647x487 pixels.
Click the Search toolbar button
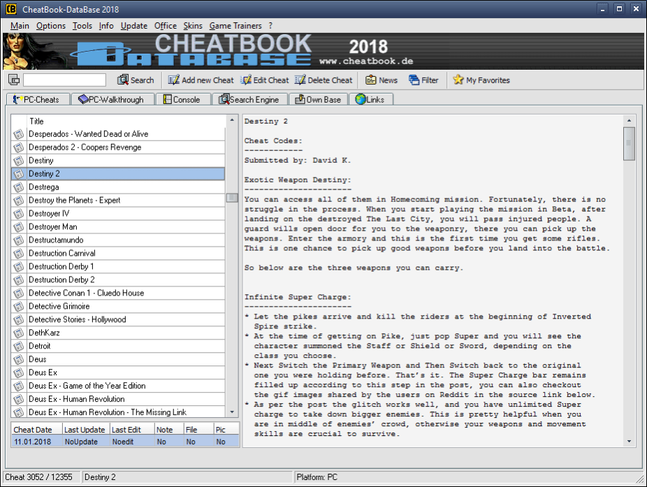(x=136, y=80)
